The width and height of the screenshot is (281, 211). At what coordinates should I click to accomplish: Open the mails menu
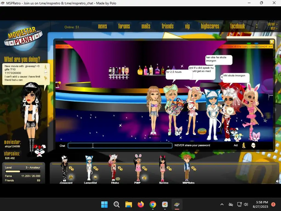(146, 26)
